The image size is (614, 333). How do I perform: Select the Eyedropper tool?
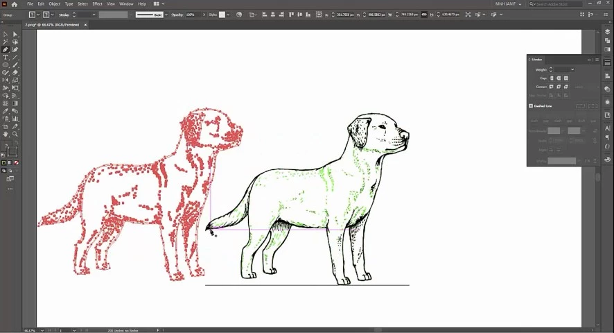click(6, 111)
